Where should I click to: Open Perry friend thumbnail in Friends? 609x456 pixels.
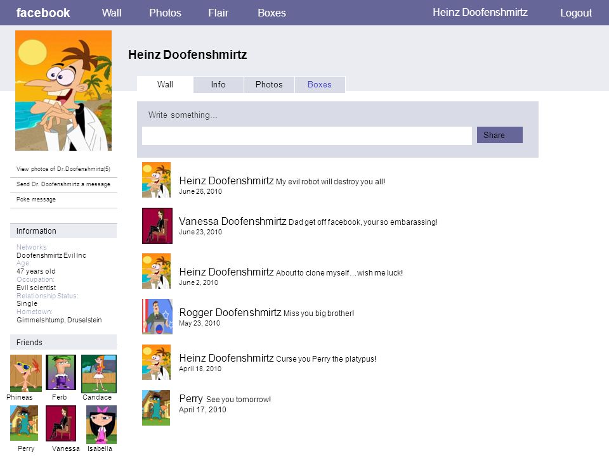pos(24,423)
